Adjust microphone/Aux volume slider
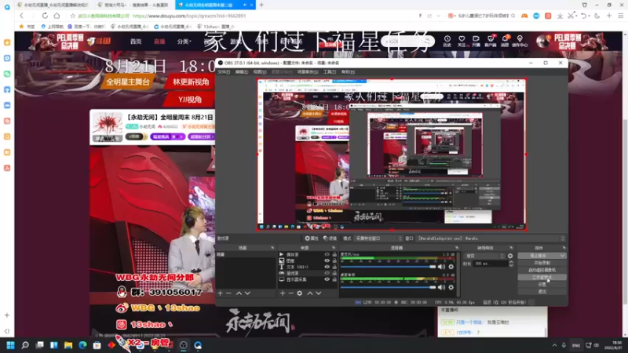 [x=388, y=267]
